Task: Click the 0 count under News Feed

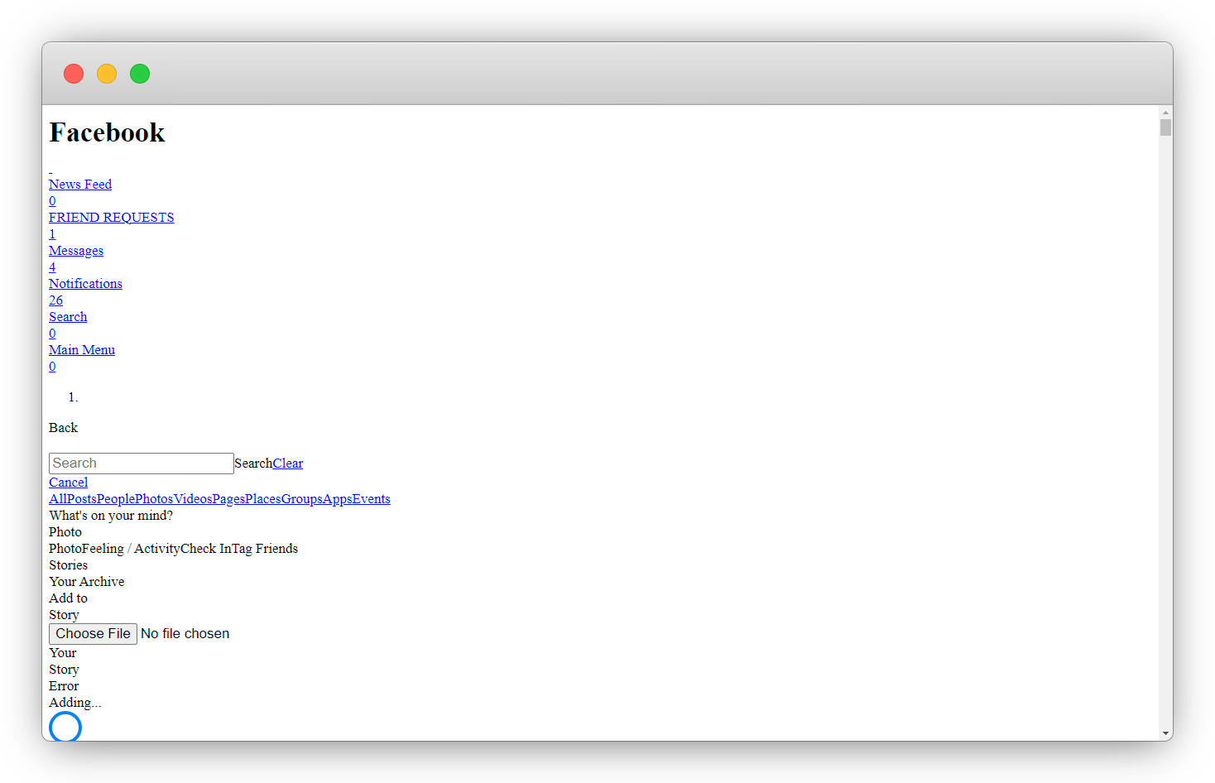Action: [x=52, y=201]
